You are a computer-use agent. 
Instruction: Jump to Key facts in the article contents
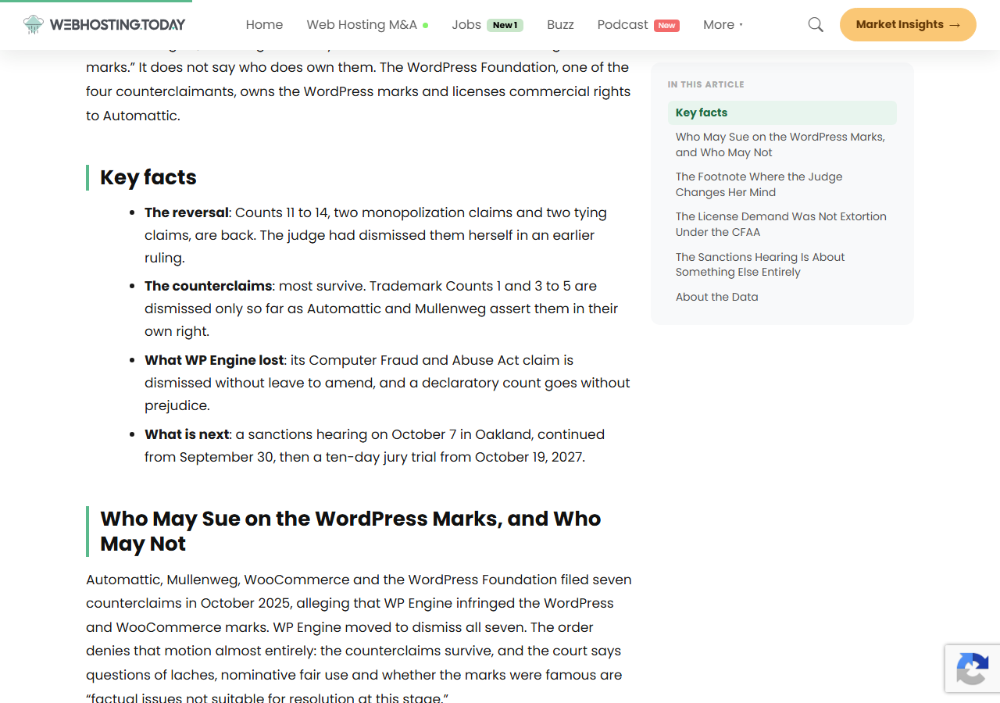tap(782, 112)
